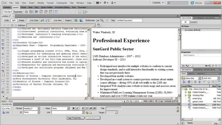Toggle Inspect mode
The width and height of the screenshot is (222, 125).
(68, 20)
